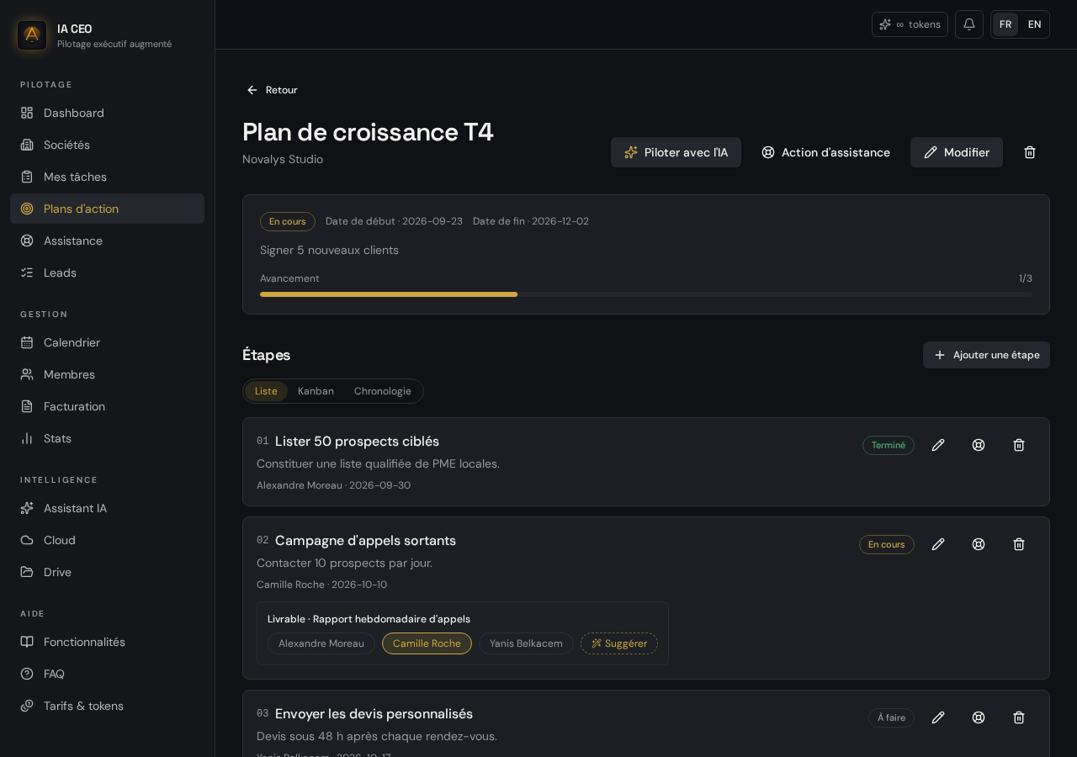Open the Calendrier page
The image size is (1077, 757).
pyautogui.click(x=107, y=342)
